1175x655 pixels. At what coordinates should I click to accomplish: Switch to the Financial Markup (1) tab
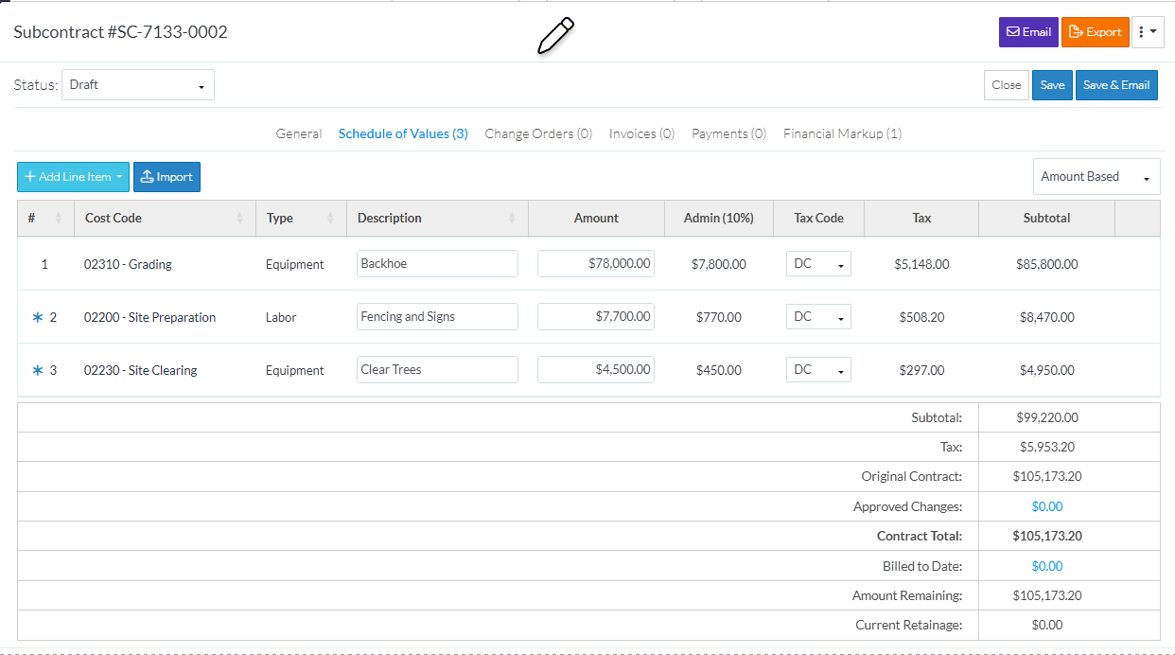[842, 133]
